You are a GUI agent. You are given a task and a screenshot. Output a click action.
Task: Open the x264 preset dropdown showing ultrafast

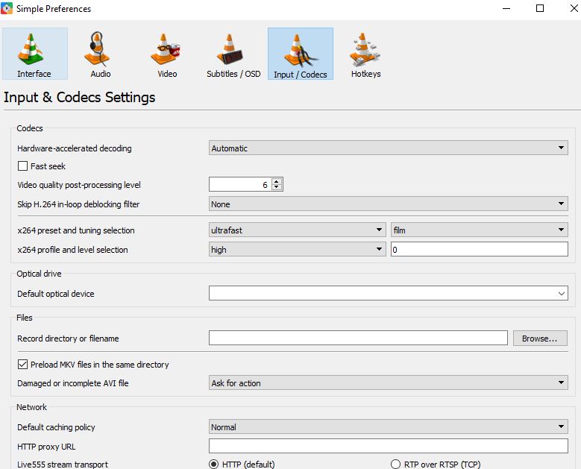point(297,230)
